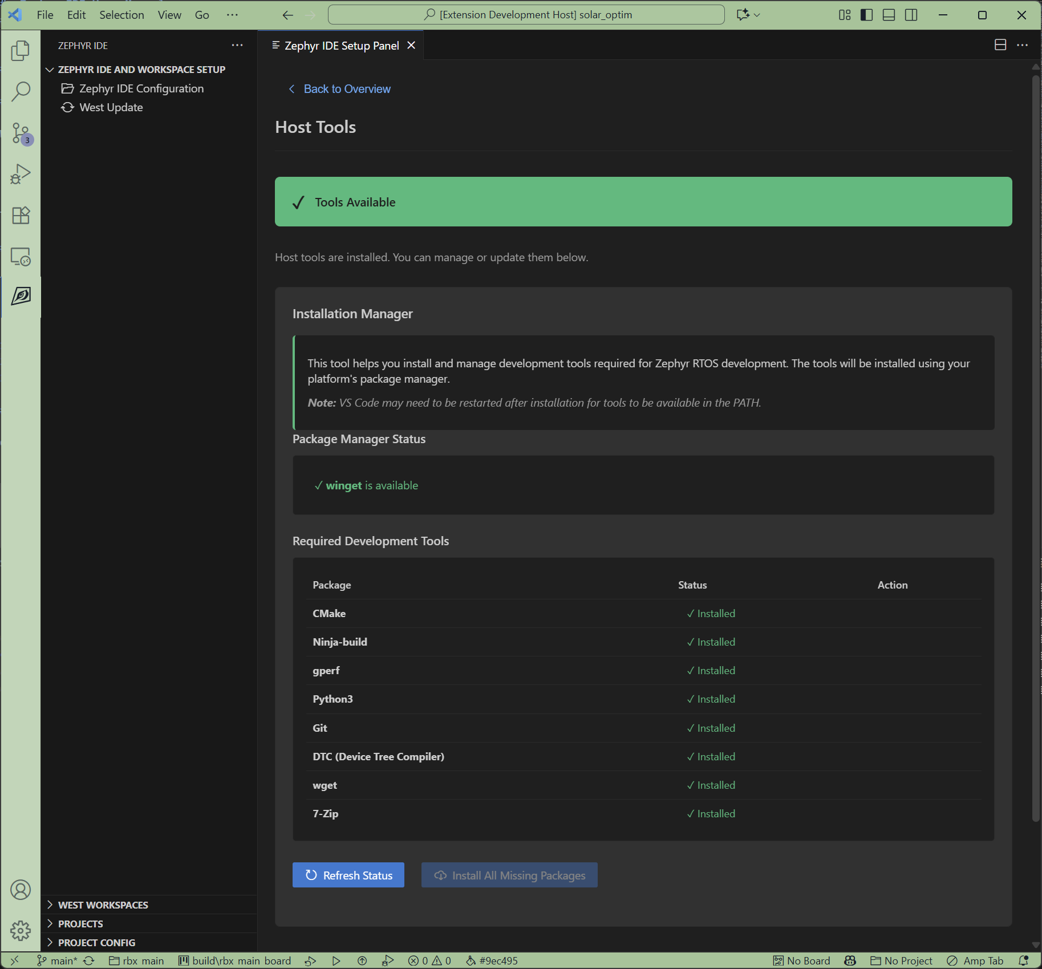Toggle the Secondary Side Bar
The height and width of the screenshot is (969, 1042).
[911, 15]
